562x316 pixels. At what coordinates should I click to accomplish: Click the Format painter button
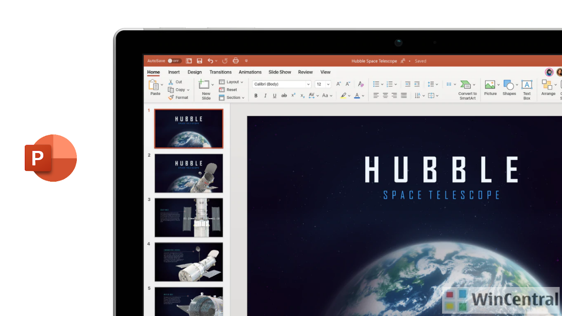[178, 97]
